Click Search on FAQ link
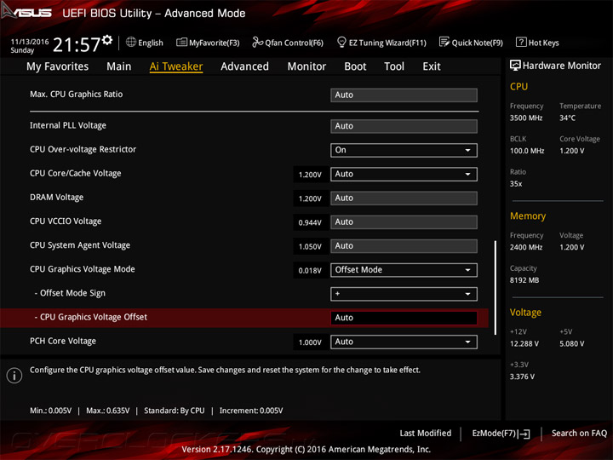The width and height of the screenshot is (613, 460). click(x=579, y=433)
